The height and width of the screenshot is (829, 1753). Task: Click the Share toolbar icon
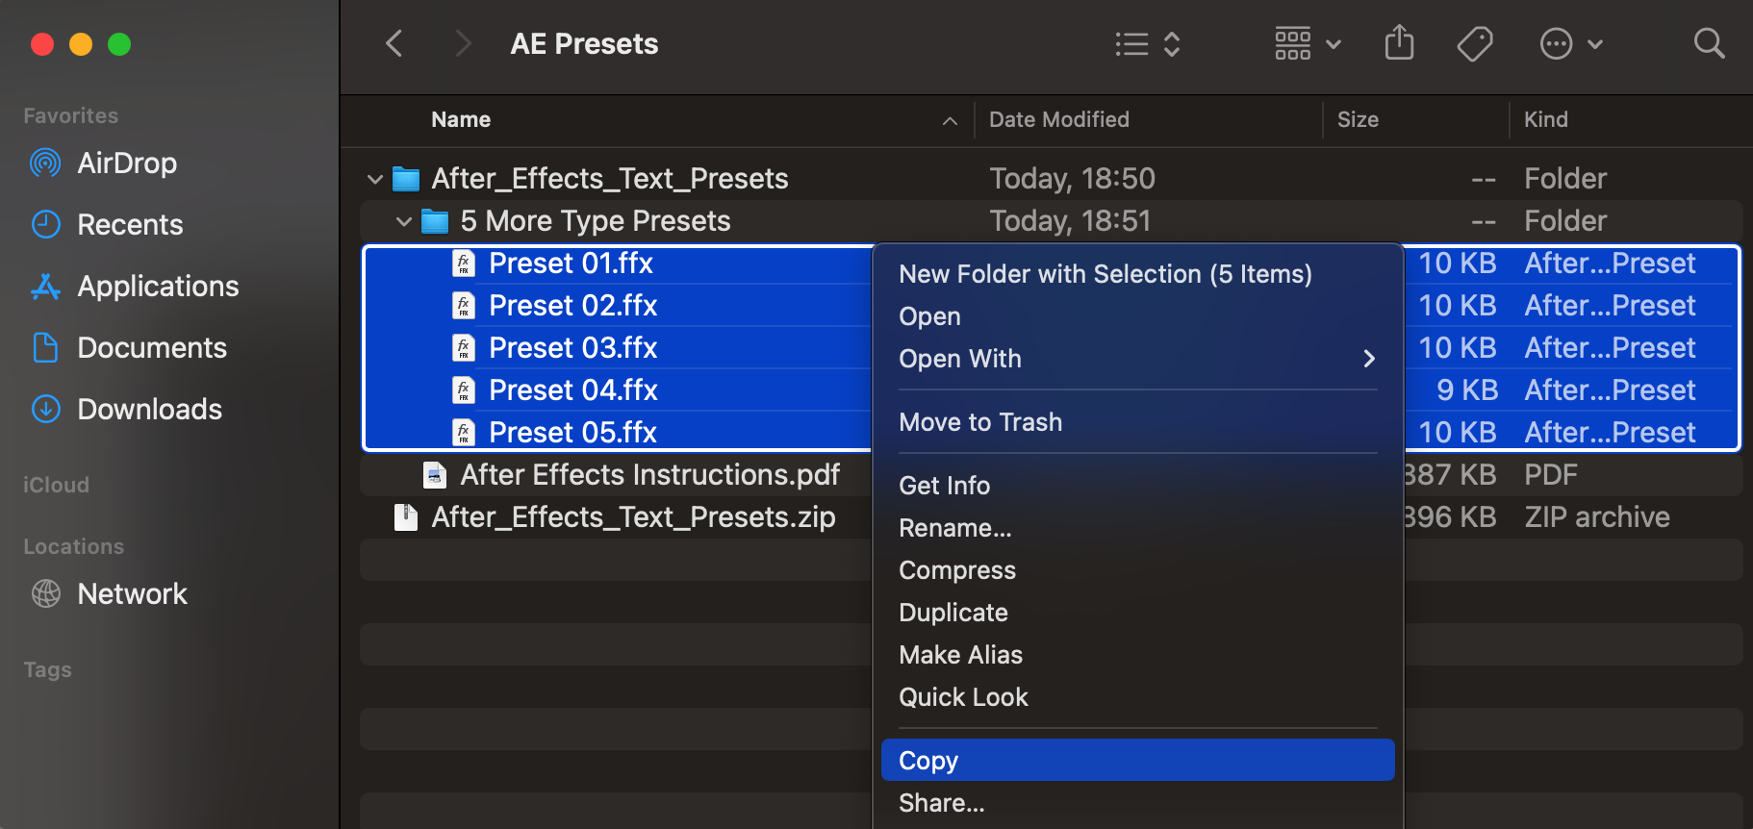(x=1399, y=43)
